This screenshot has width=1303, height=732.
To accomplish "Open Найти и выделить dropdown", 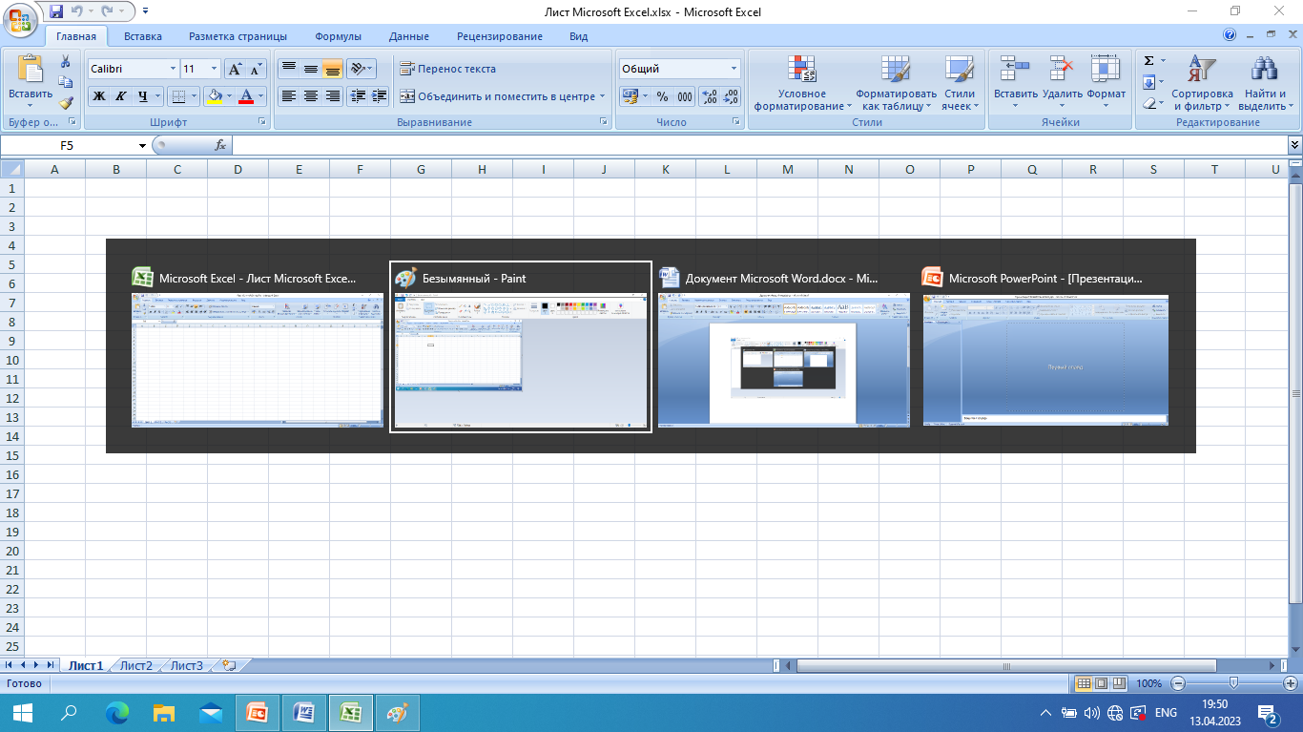I will (1265, 83).
